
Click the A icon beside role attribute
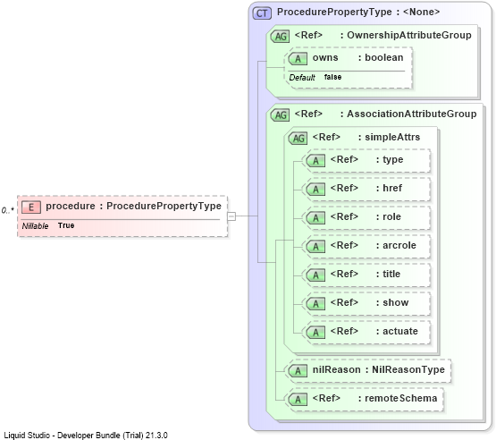tap(315, 218)
